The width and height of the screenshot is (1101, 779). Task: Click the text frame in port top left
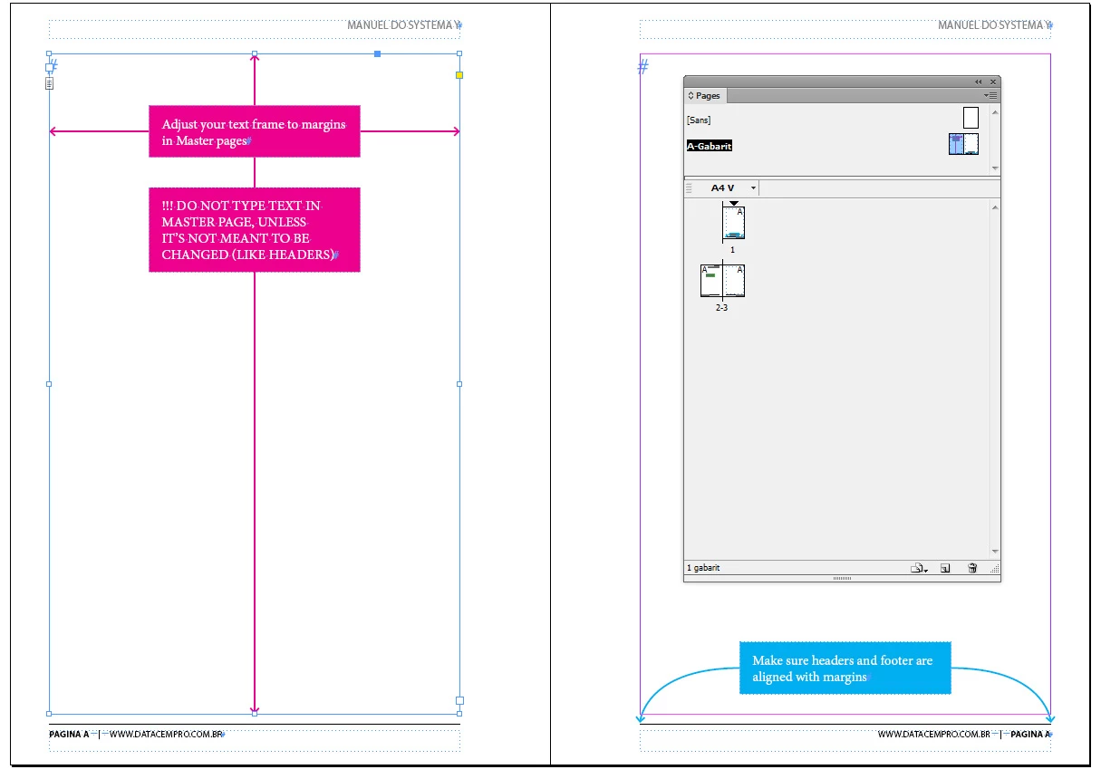click(50, 66)
